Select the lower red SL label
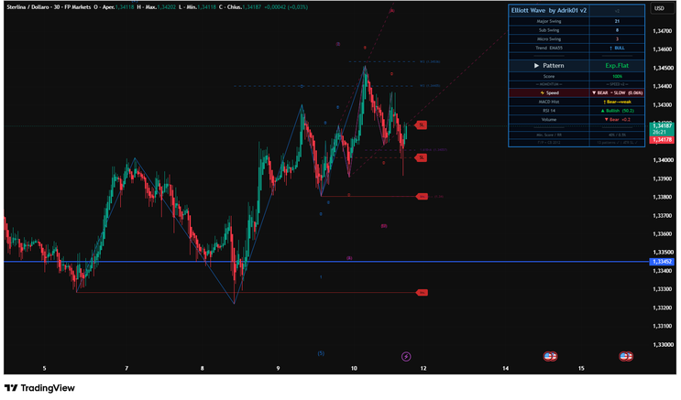The image size is (681, 400). (421, 157)
